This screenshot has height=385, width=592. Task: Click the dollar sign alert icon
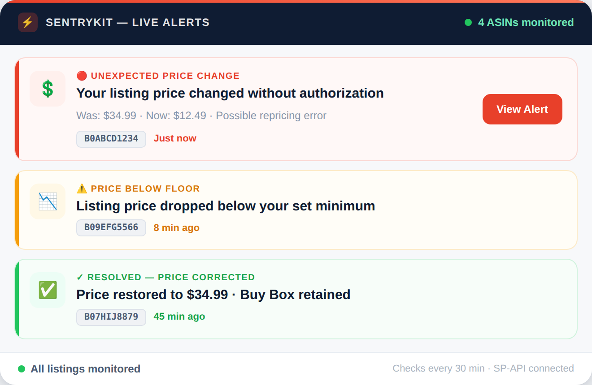pos(48,89)
